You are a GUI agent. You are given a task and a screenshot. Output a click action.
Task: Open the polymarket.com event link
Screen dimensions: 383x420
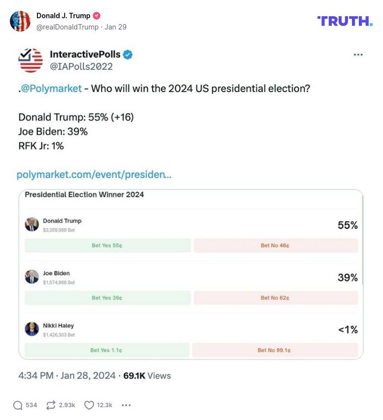[94, 175]
